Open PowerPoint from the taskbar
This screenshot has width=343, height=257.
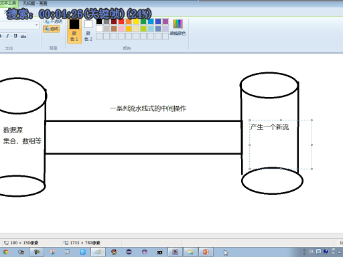[206, 252]
